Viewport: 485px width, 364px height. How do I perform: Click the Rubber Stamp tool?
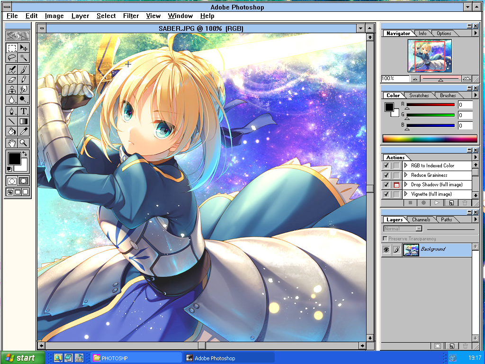click(x=12, y=90)
